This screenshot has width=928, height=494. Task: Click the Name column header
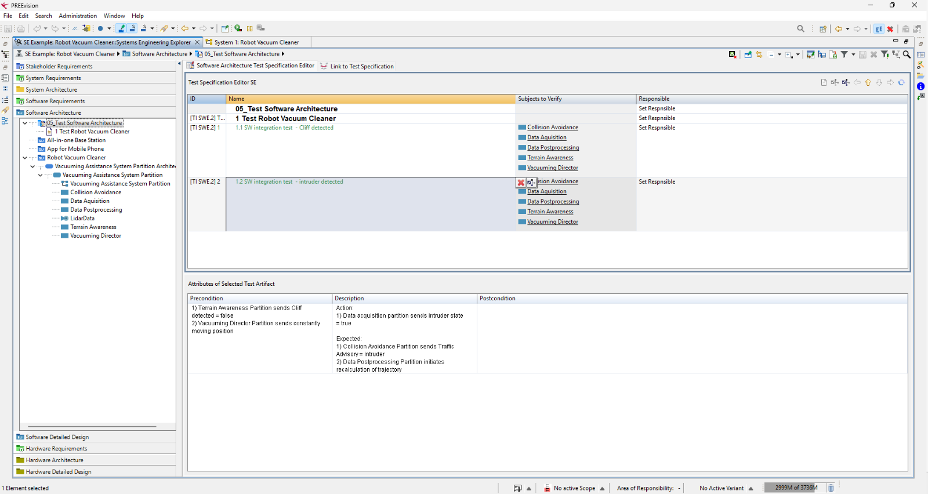tap(371, 99)
